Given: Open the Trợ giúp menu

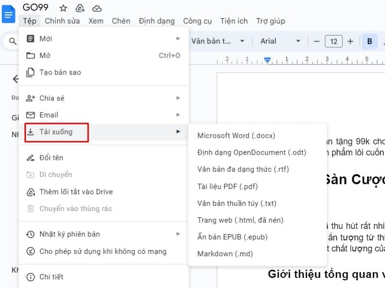Looking at the screenshot, I should click(270, 21).
